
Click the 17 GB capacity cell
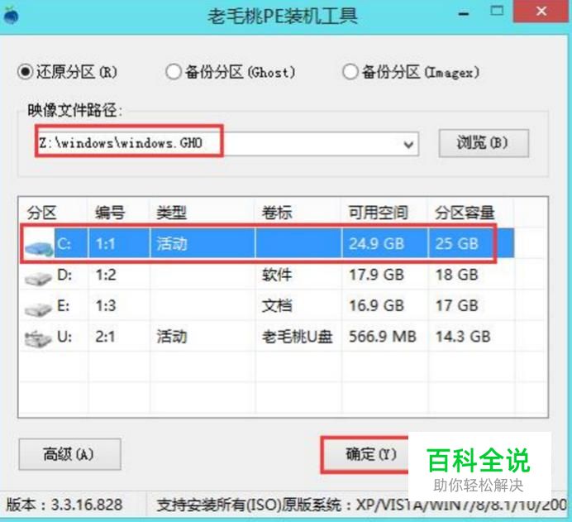[457, 305]
